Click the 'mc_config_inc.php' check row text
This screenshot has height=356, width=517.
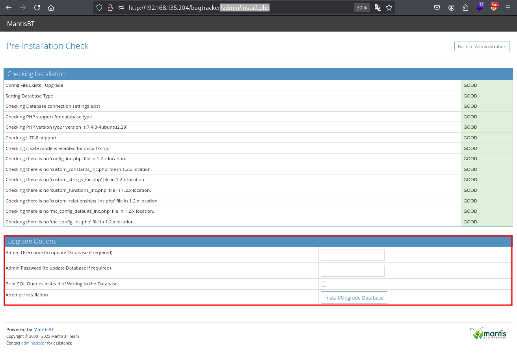[70, 222]
